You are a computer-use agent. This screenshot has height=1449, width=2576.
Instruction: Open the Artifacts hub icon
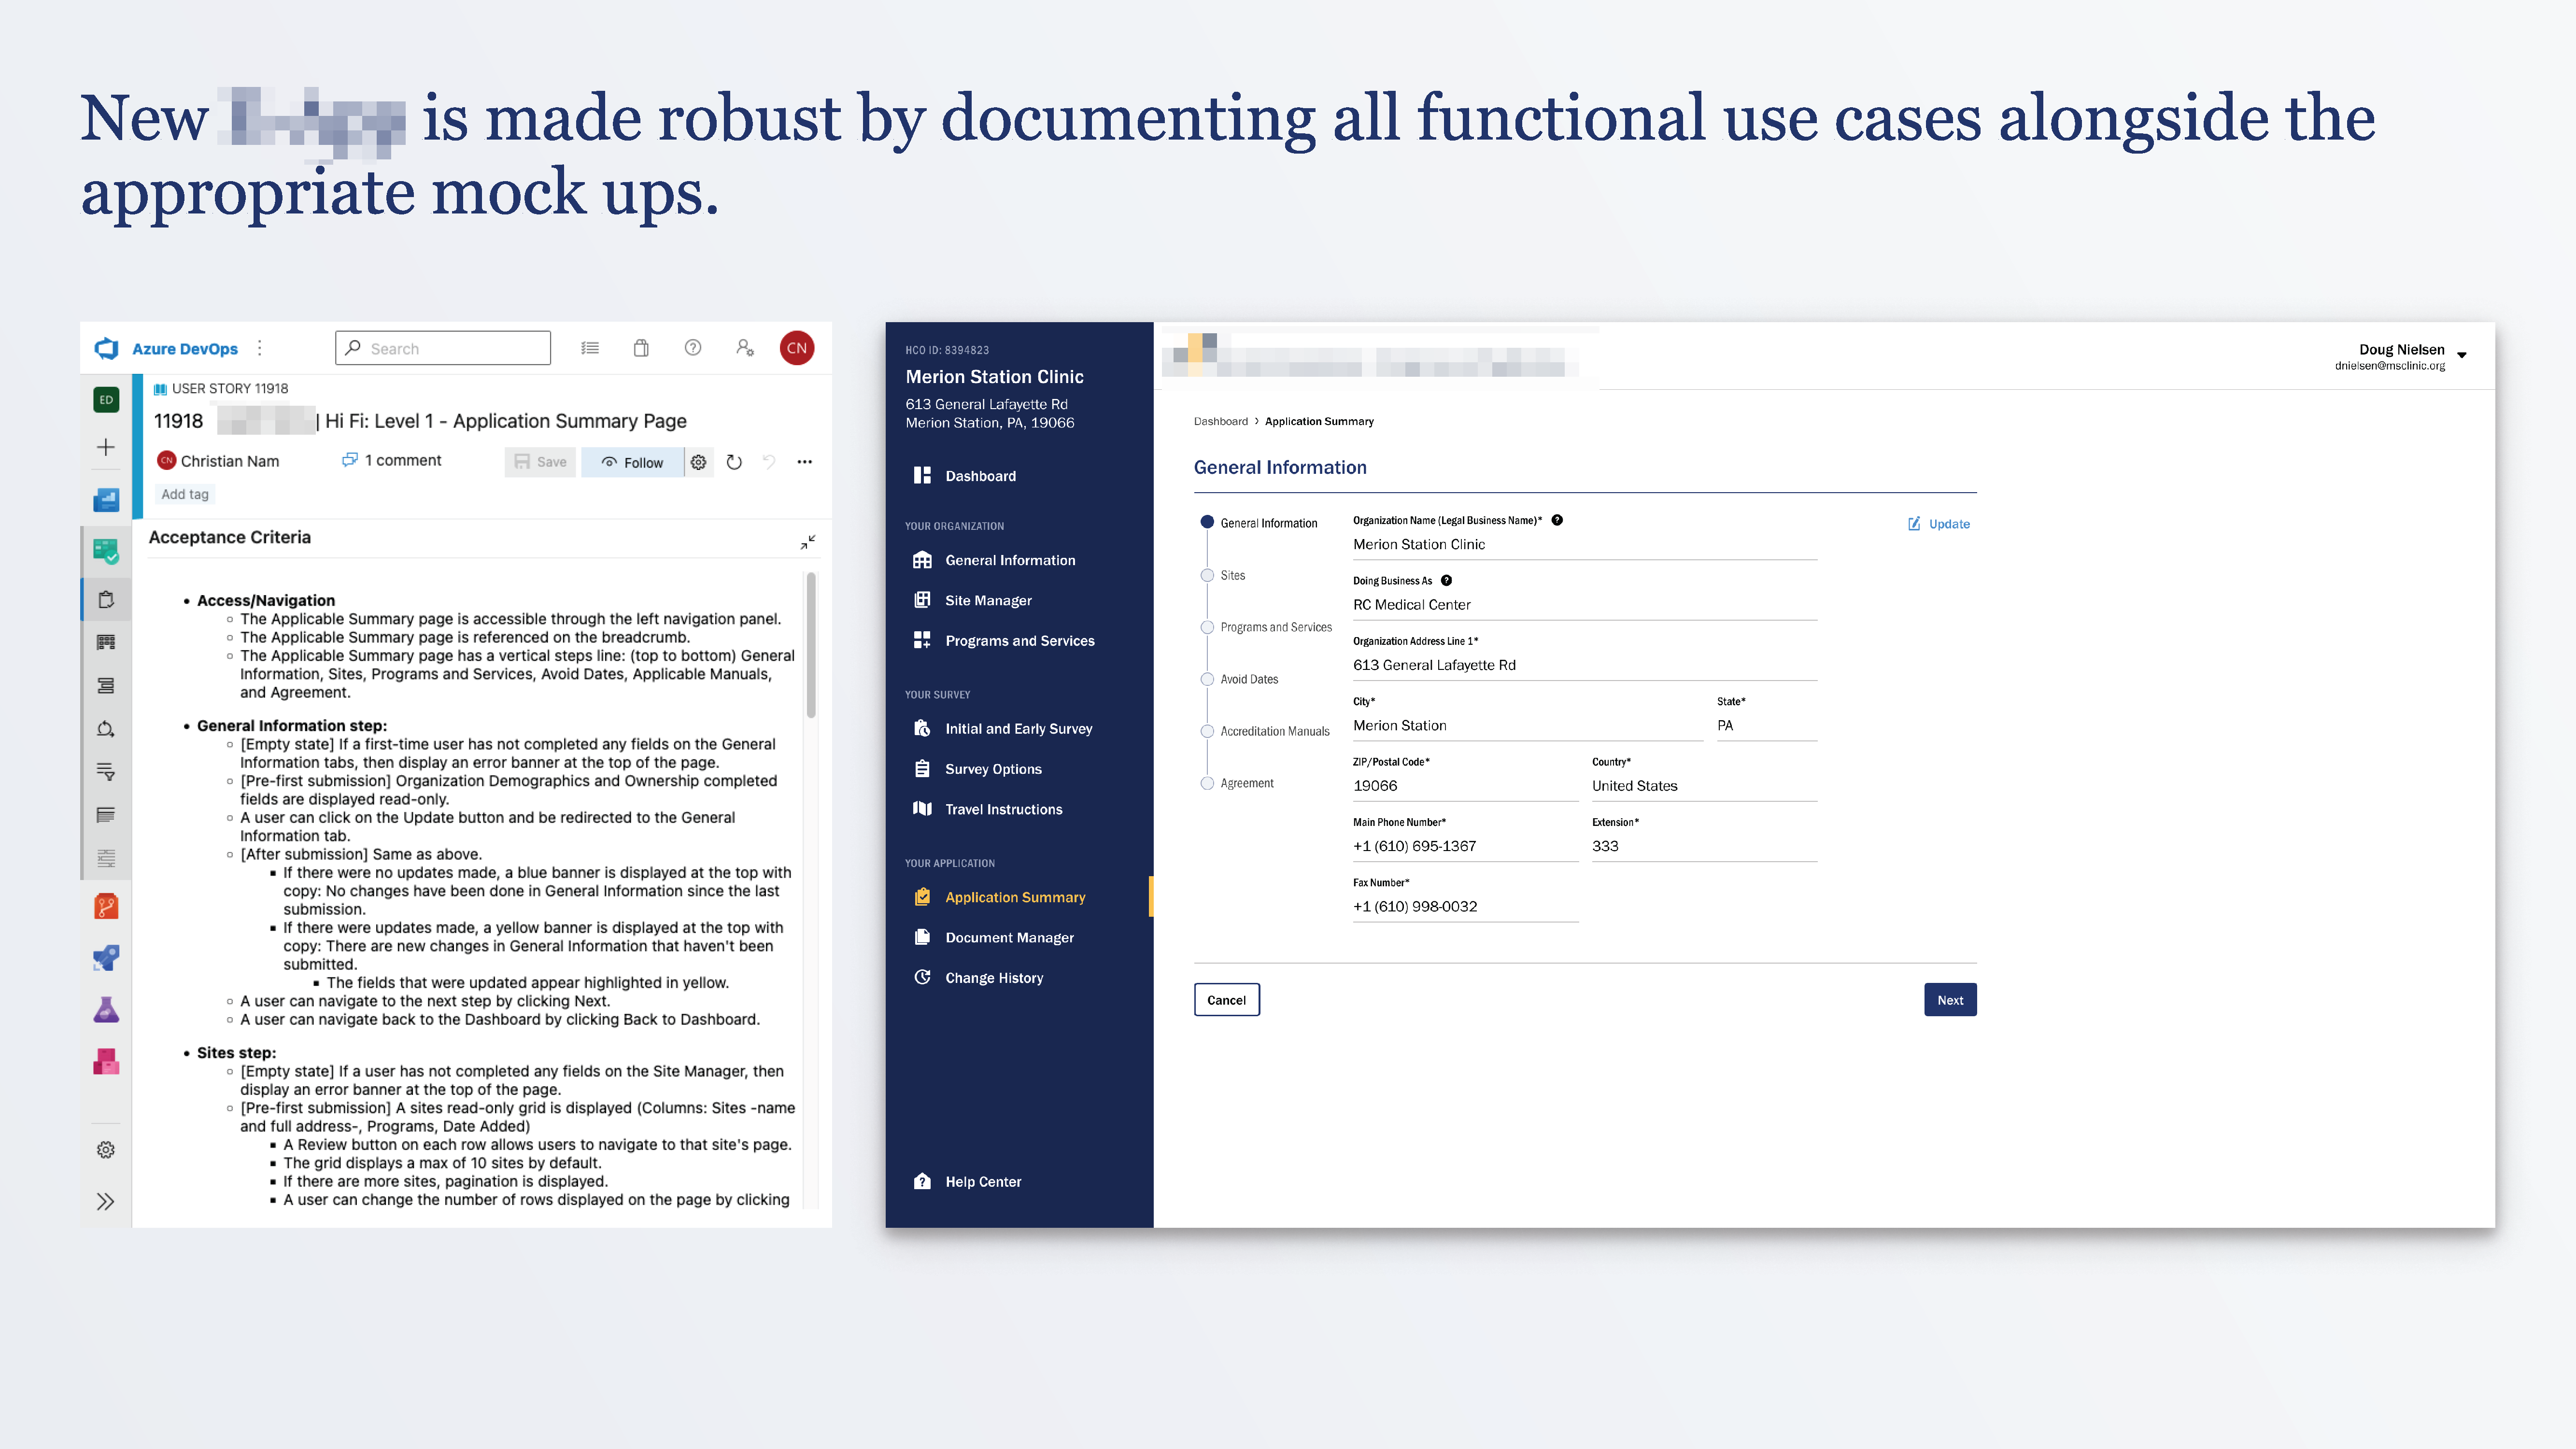[x=106, y=1062]
